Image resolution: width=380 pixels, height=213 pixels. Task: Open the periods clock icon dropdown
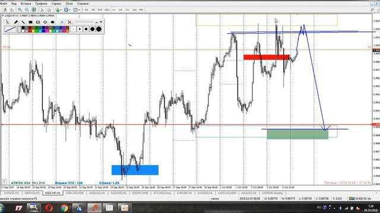pyautogui.click(x=67, y=9)
